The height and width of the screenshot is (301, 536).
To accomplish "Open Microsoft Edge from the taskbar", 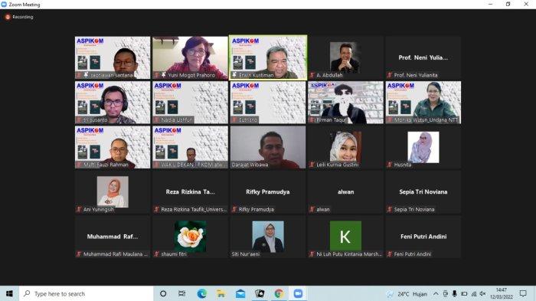I will coord(201,293).
